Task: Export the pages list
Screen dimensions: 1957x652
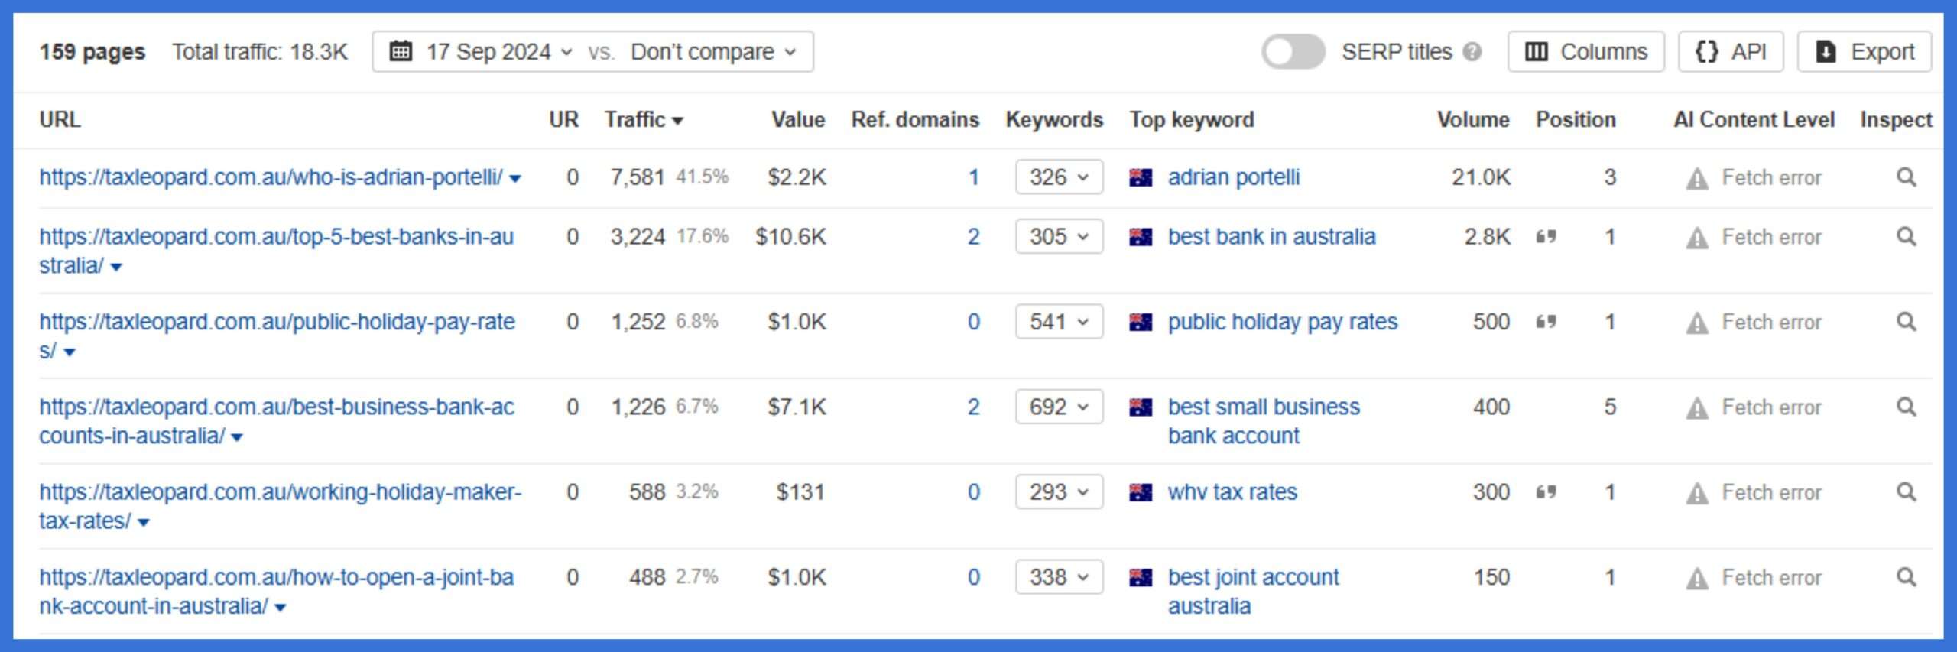Action: coord(1865,52)
